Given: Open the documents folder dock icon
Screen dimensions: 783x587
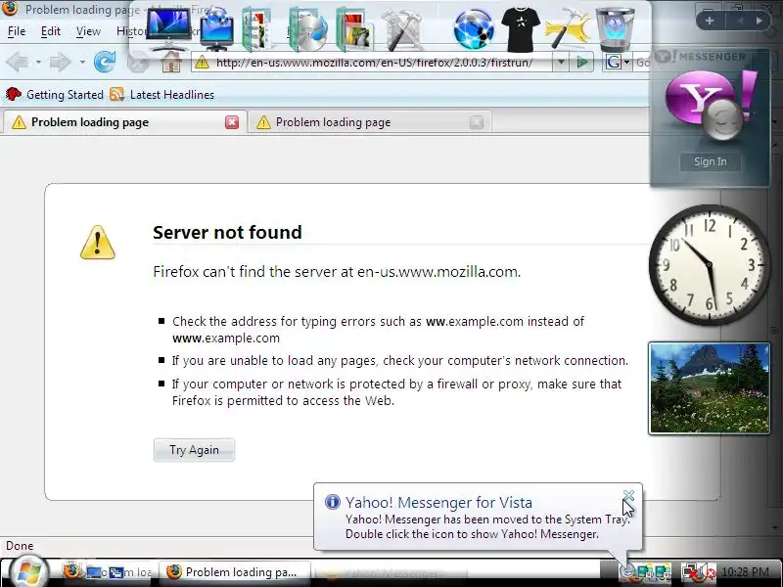Looking at the screenshot, I should (257, 30).
